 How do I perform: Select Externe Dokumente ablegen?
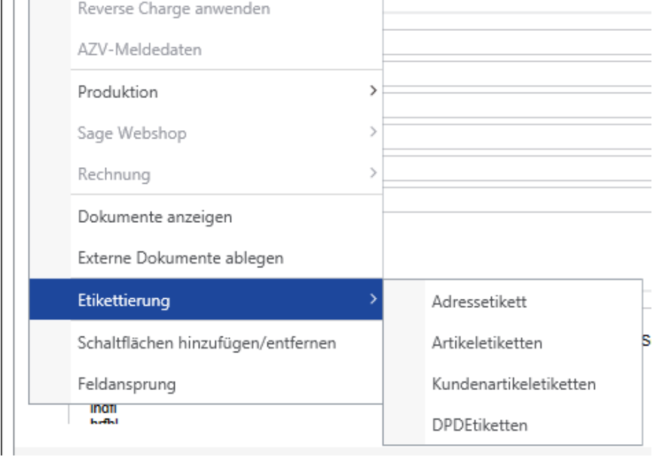pyautogui.click(x=181, y=258)
